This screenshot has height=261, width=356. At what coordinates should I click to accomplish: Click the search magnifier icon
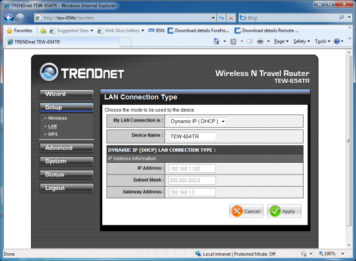(x=341, y=17)
